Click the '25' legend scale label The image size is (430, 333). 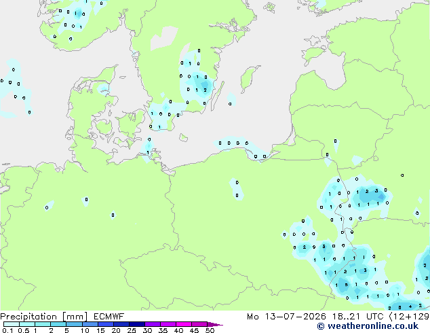tap(132, 330)
